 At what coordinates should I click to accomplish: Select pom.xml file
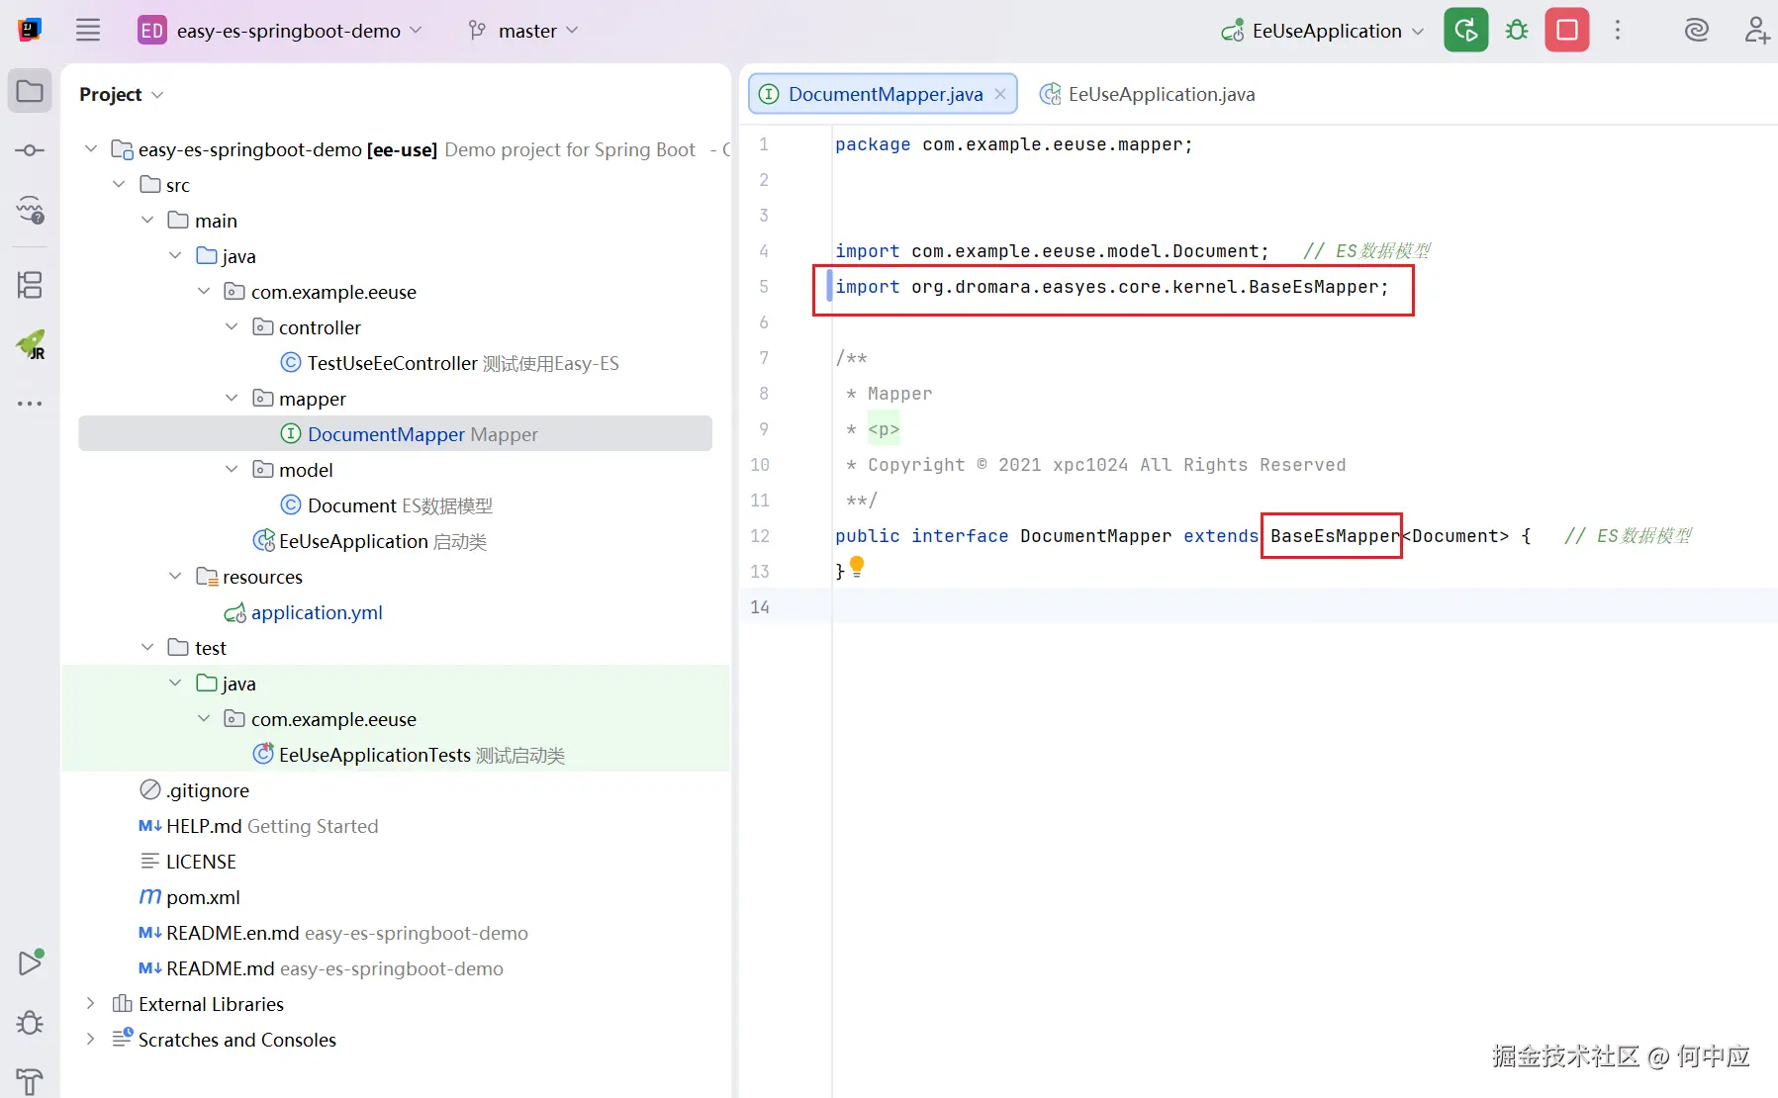click(203, 897)
